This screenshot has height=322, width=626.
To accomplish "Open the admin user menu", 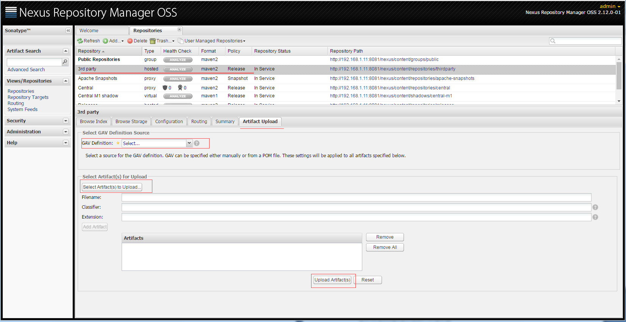I will point(610,6).
